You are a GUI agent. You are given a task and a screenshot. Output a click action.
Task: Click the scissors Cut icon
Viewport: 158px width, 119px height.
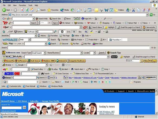coord(133,10)
